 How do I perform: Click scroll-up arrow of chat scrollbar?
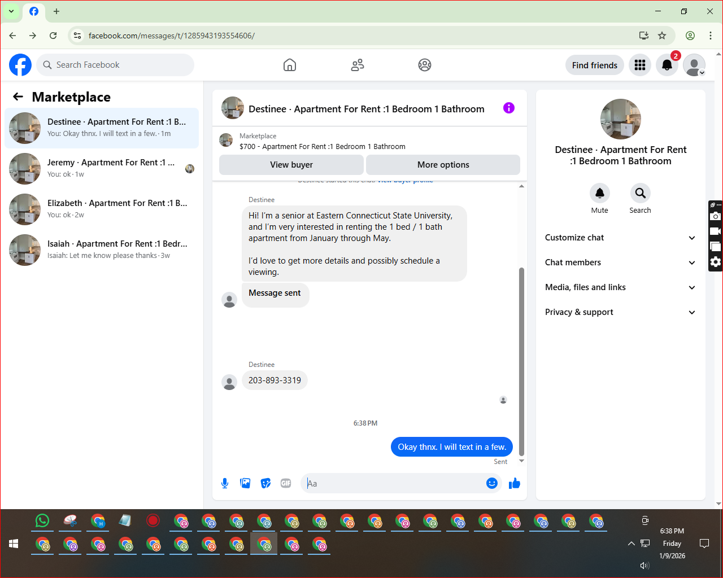pos(521,186)
